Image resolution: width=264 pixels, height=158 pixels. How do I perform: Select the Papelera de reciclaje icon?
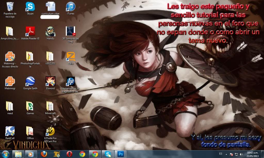[x=10, y=6]
